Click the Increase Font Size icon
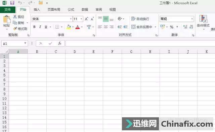Viewport: 215px width, 132px height. (86, 19)
